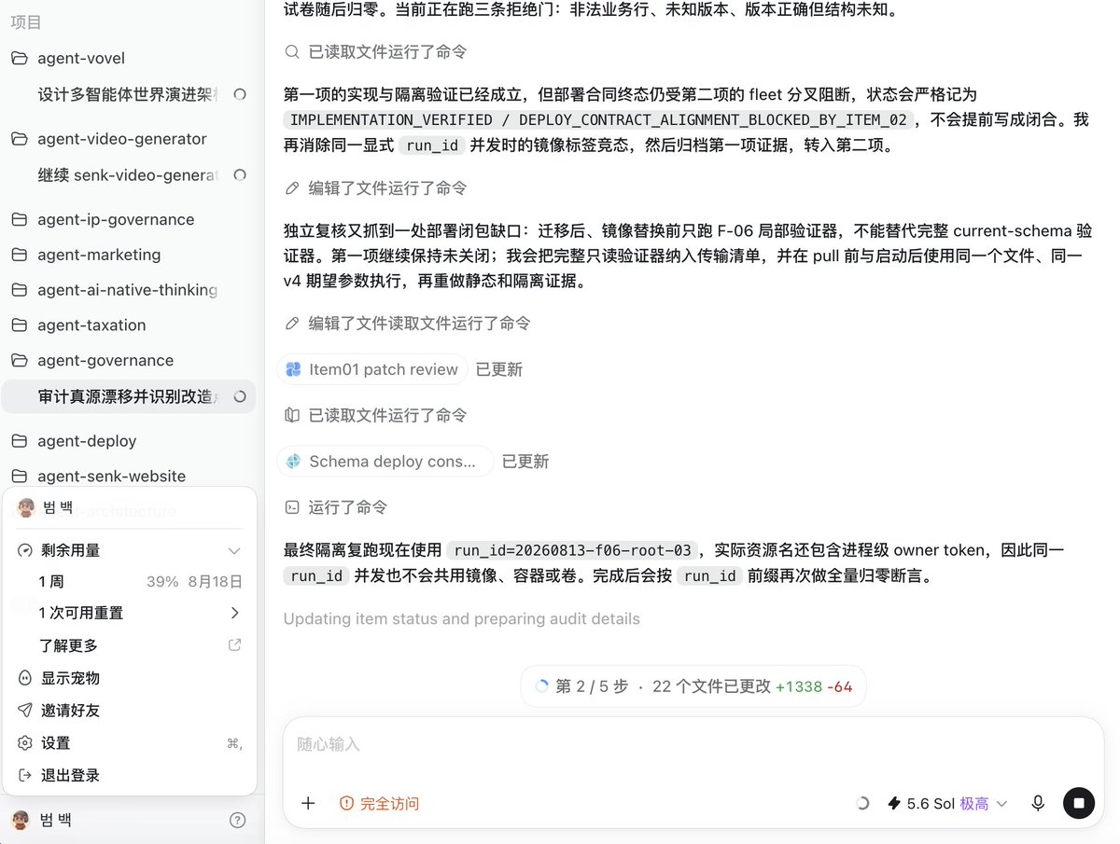This screenshot has width=1120, height=844.
Task: Focus the 随心输入 message input
Action: click(693, 745)
